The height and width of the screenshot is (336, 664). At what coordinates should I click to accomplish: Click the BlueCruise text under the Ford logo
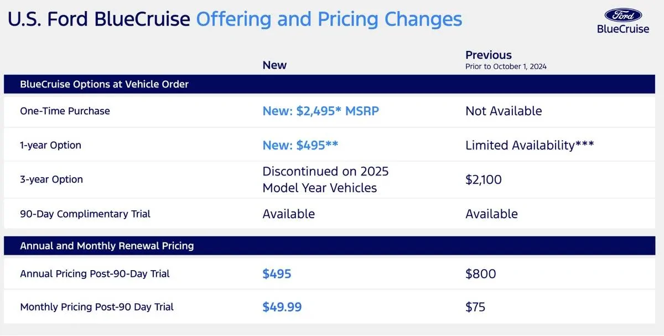coord(623,29)
